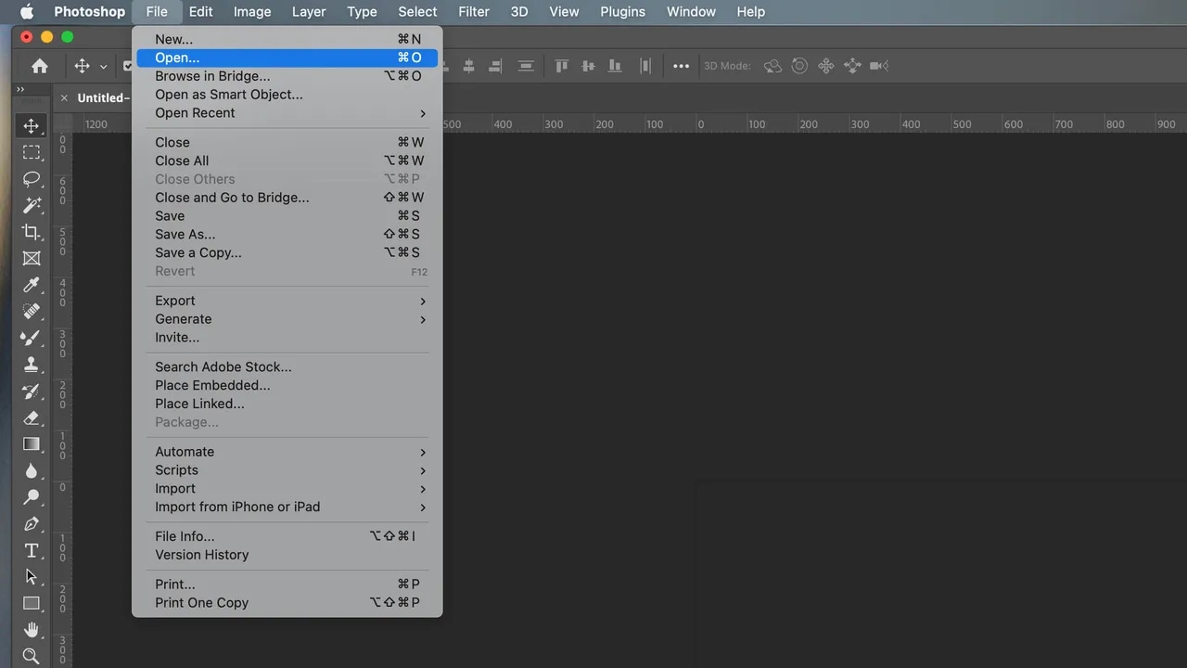Select the Magic Wand tool
The height and width of the screenshot is (668, 1187).
[32, 205]
